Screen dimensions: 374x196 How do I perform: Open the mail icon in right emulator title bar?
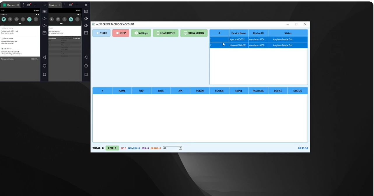[70, 5]
